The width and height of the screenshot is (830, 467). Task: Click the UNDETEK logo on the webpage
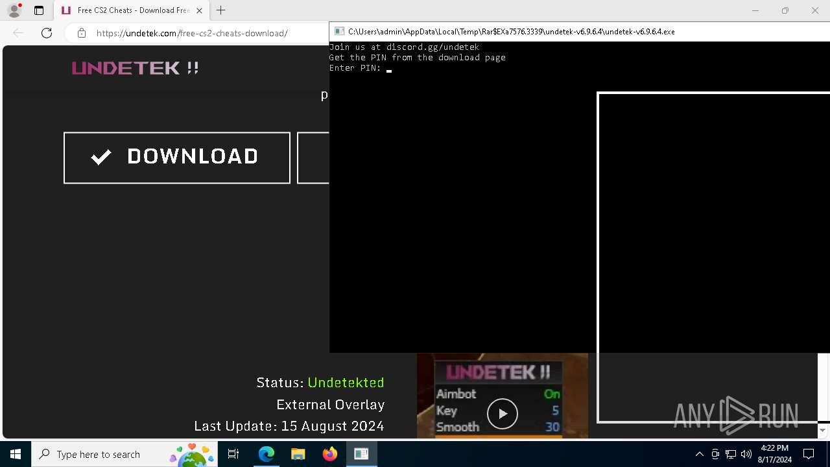click(x=135, y=68)
